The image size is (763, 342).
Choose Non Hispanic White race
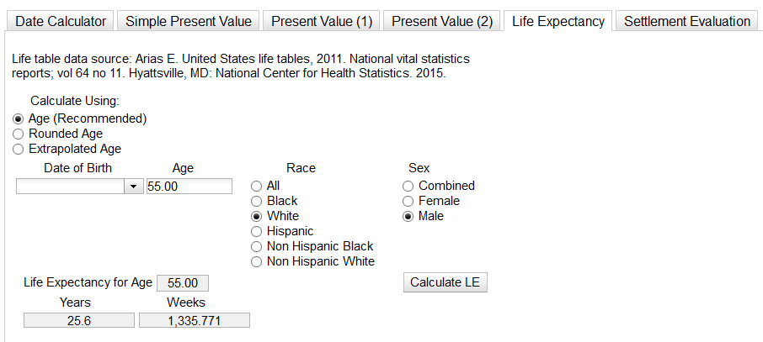click(257, 261)
